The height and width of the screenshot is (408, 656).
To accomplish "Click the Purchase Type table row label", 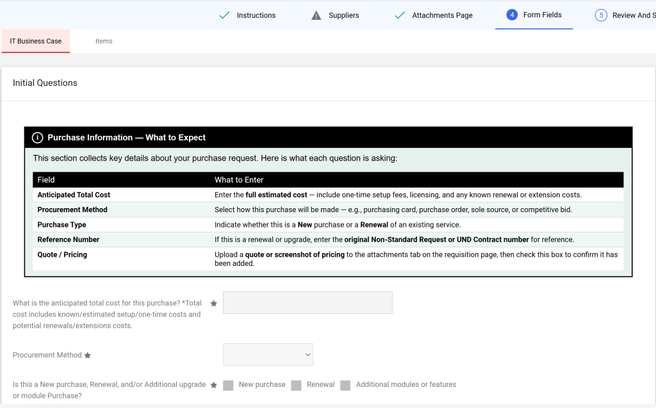I will click(61, 225).
